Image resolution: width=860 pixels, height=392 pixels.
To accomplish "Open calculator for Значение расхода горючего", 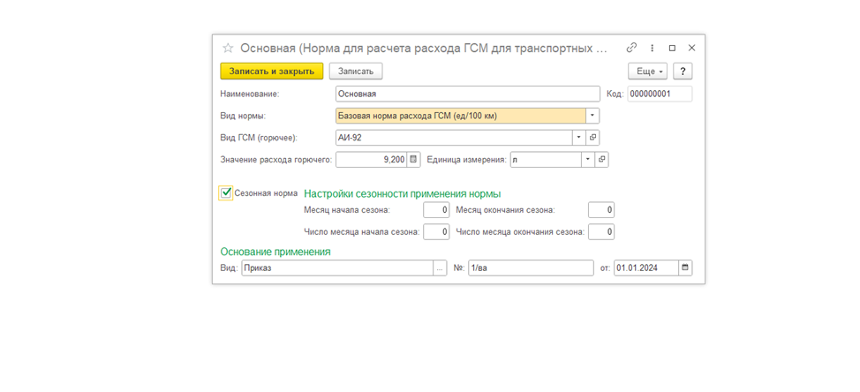I will (413, 160).
